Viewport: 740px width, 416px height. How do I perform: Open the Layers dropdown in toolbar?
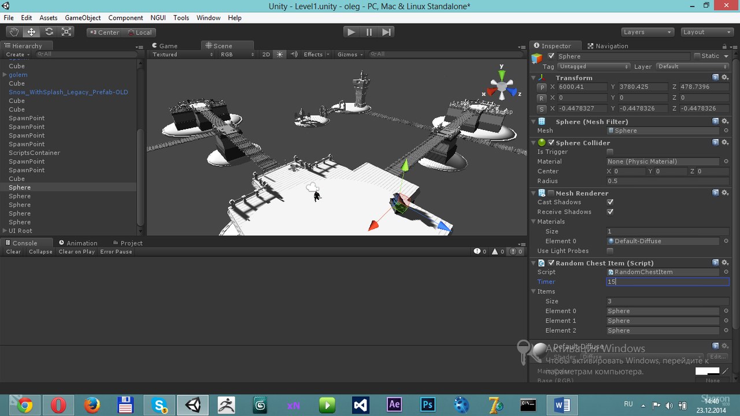(x=647, y=32)
